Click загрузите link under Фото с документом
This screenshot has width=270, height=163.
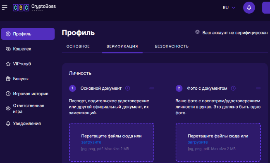[x=198, y=142]
